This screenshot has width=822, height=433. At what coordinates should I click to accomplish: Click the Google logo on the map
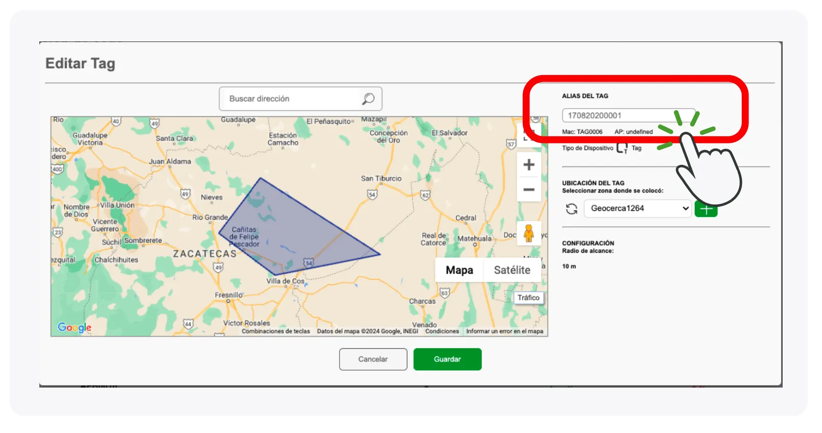coord(75,327)
